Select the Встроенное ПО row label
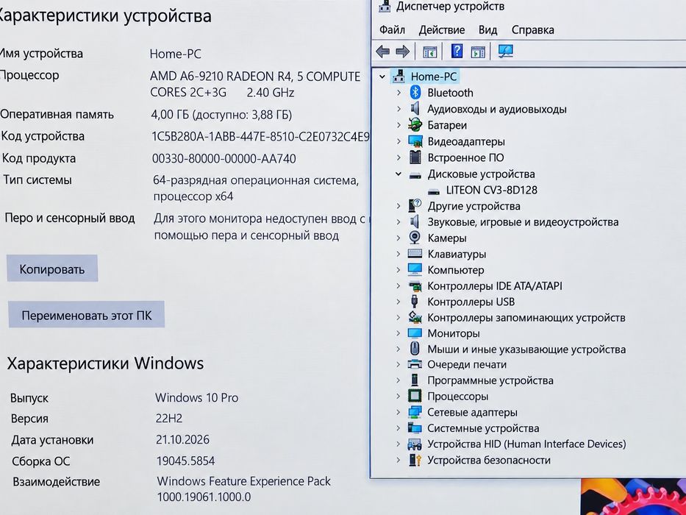 point(465,157)
